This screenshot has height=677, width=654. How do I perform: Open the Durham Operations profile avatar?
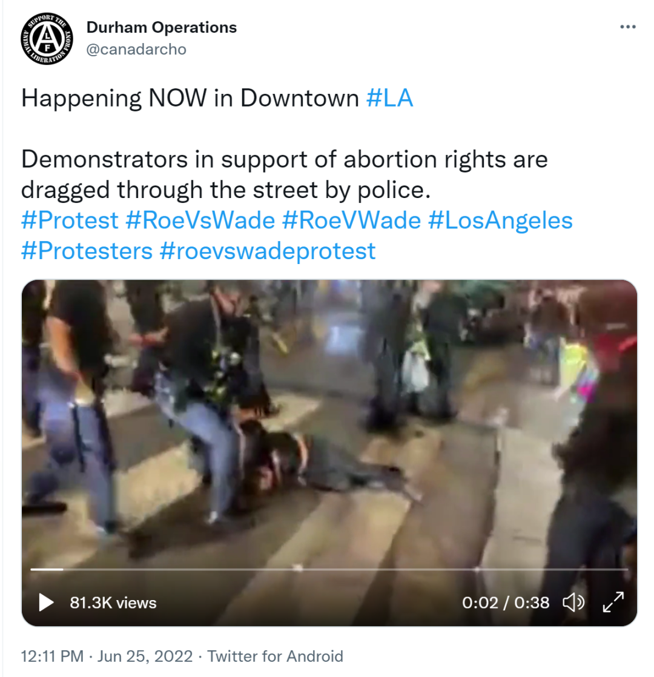[x=47, y=39]
